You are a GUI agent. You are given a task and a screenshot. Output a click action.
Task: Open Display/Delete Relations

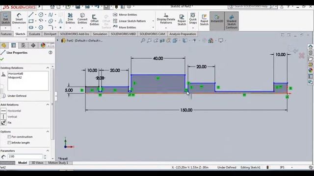(166, 19)
